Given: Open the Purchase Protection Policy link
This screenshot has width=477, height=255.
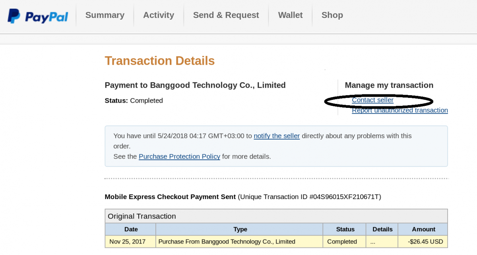Looking at the screenshot, I should [179, 156].
